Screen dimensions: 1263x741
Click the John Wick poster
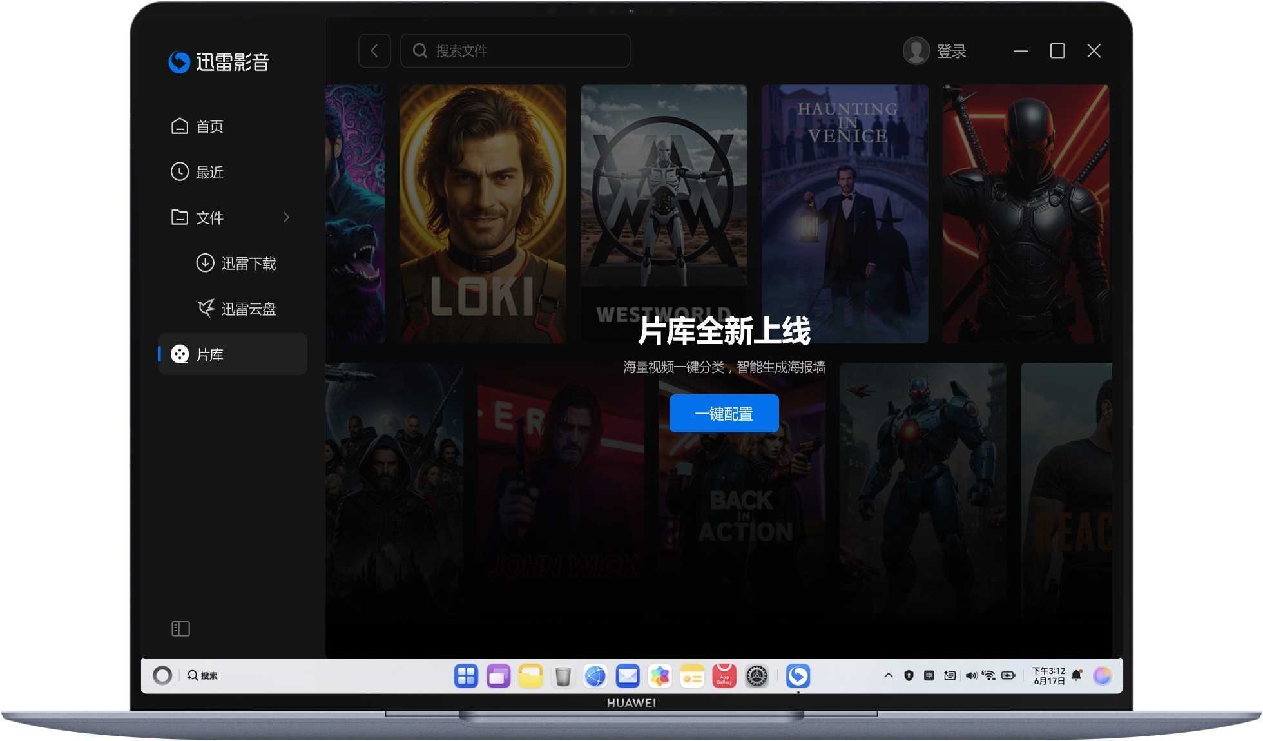561,493
